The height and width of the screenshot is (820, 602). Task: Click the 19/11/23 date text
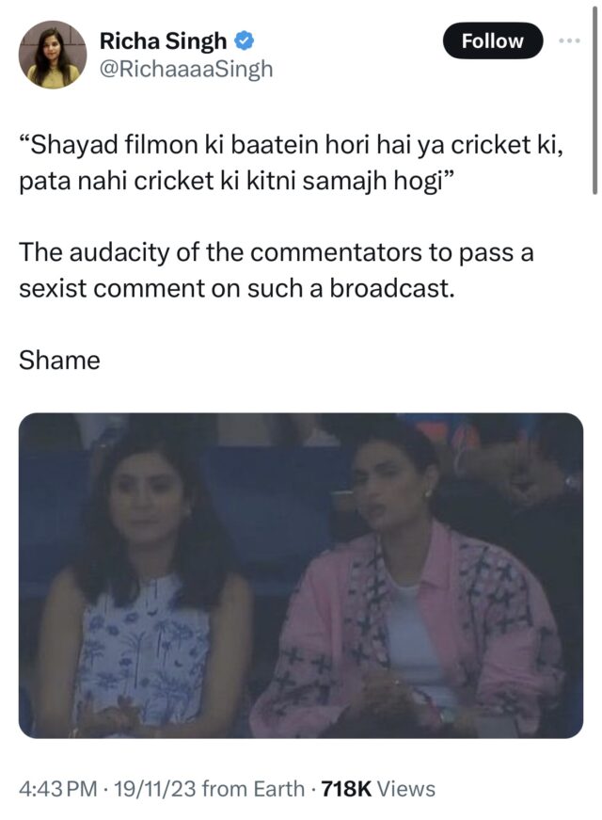tap(154, 789)
